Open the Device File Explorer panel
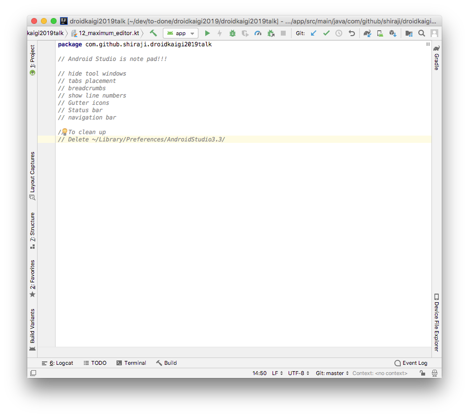The image size is (469, 417). 437,322
